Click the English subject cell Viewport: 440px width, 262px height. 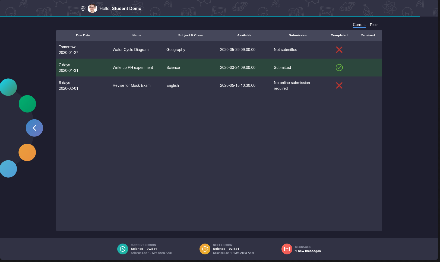coord(173,85)
